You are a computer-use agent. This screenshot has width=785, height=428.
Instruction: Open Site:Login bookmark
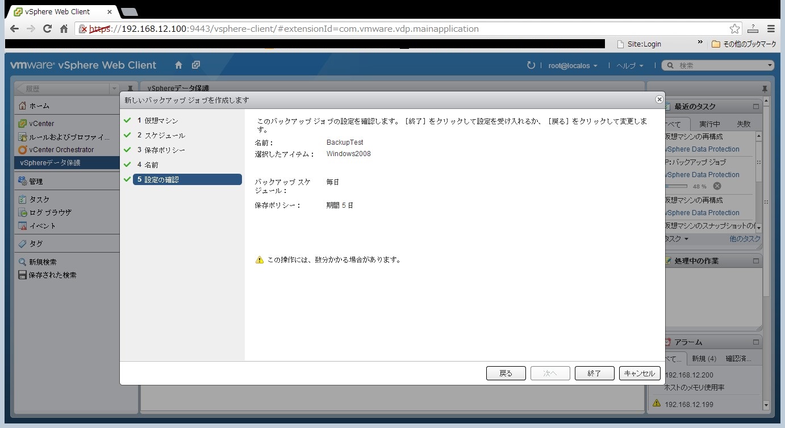tap(638, 44)
